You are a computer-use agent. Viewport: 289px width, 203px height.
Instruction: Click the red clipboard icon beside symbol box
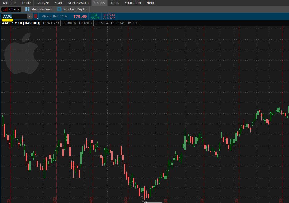tap(36, 16)
